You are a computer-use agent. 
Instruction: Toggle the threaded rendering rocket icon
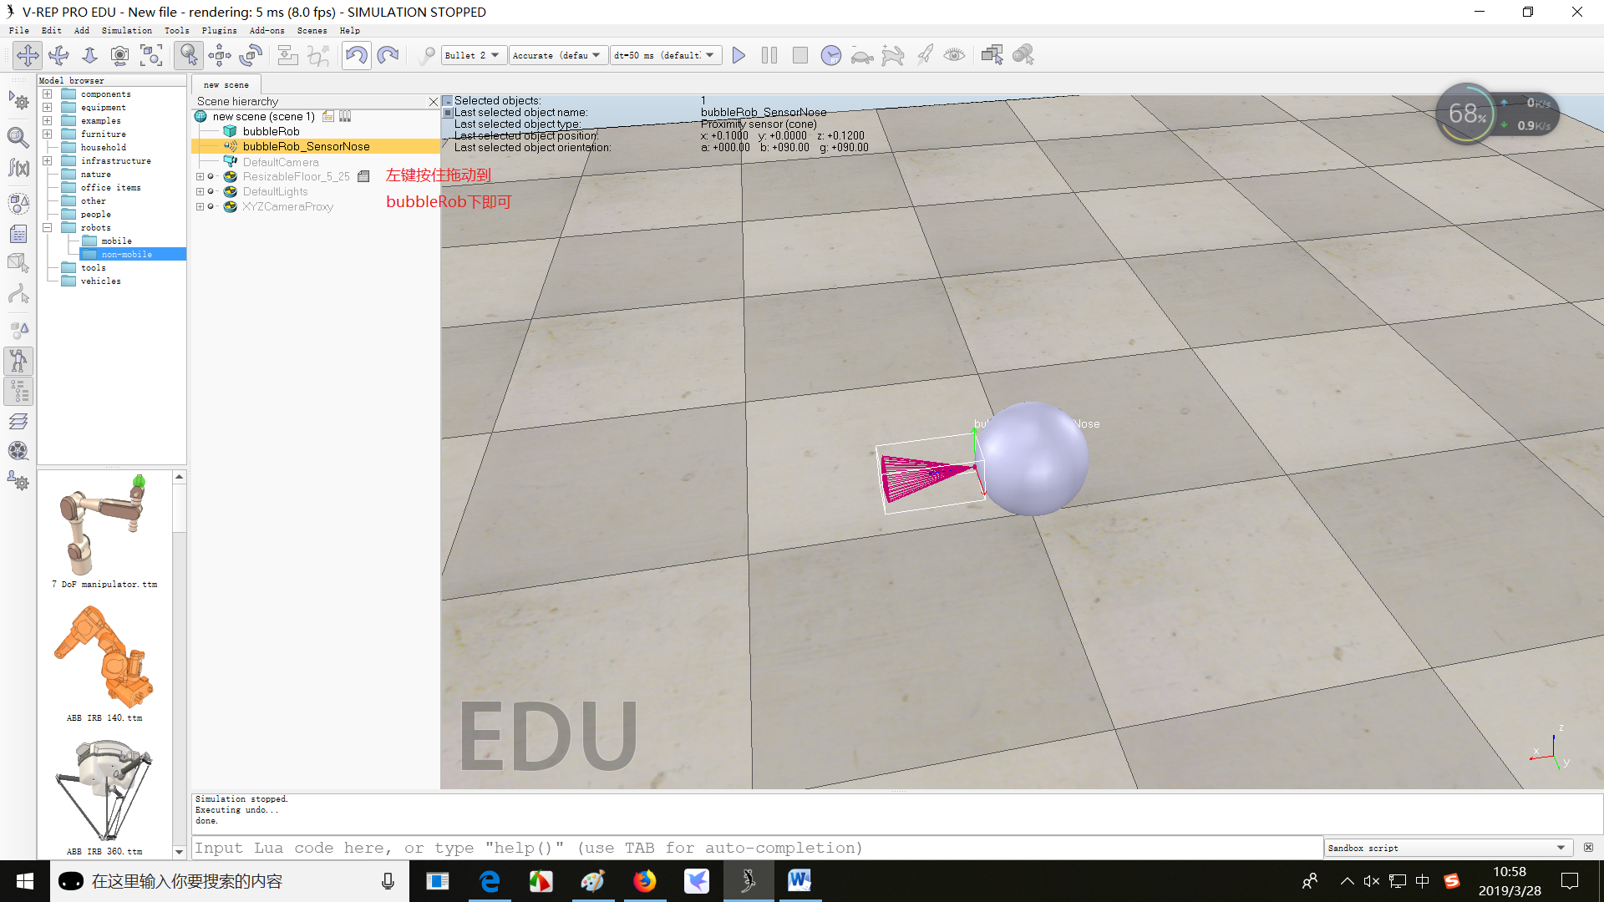point(924,55)
